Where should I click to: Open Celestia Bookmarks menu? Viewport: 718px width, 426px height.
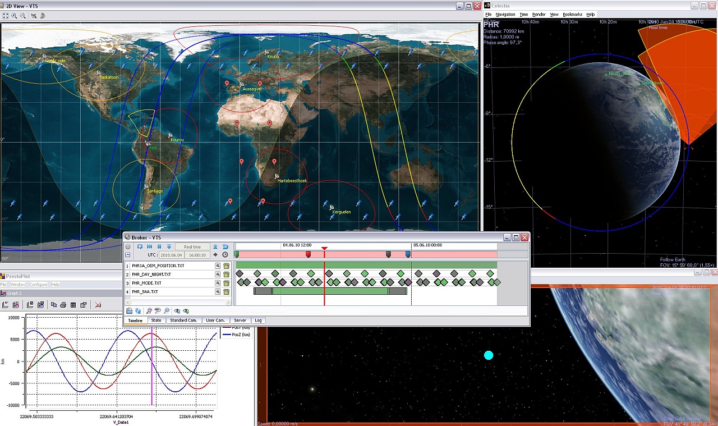point(573,15)
